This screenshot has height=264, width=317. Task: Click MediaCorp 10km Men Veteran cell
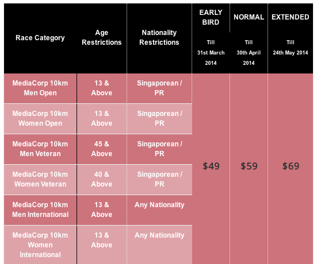click(40, 149)
